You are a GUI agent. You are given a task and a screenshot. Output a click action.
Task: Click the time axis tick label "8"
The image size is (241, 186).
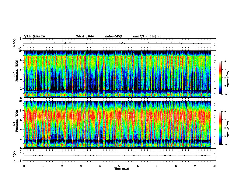(176, 166)
